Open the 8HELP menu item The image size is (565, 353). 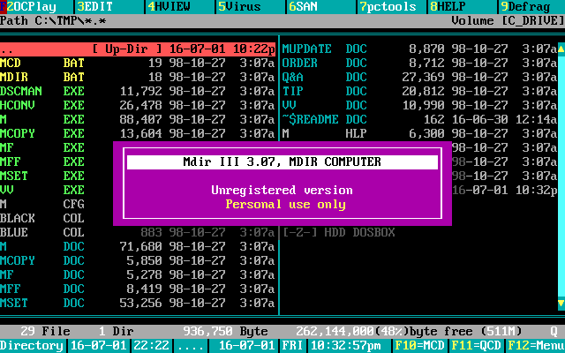[x=463, y=6]
